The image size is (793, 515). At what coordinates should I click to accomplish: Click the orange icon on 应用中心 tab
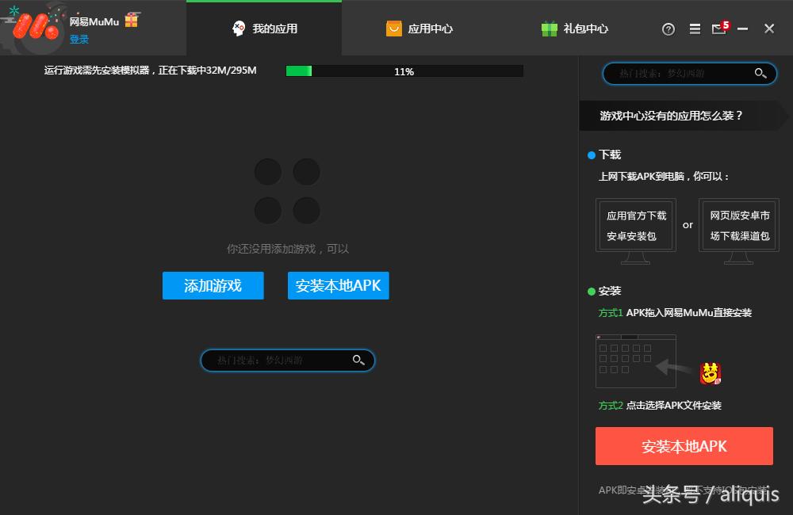click(x=394, y=28)
